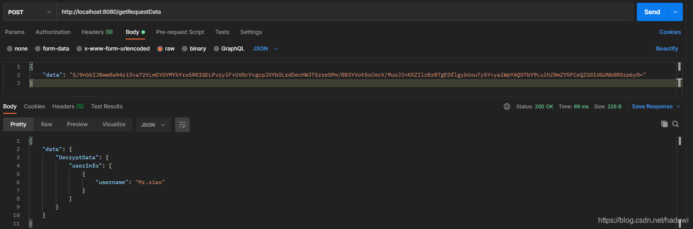The height and width of the screenshot is (229, 693).
Task: Select the GraphQL body type
Action: pos(229,49)
